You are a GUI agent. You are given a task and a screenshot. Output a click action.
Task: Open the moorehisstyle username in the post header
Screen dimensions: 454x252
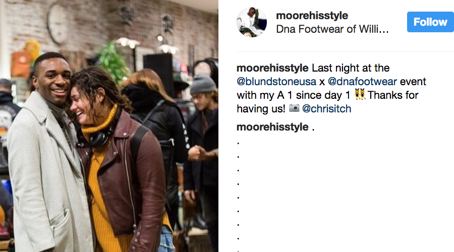312,15
